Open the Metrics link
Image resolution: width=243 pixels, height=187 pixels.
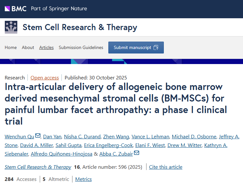[x=83, y=179]
